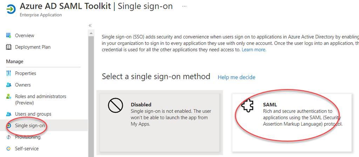Screen dimensions: 359x157
Task: Go to the Overview menu item
Action: [25, 35]
